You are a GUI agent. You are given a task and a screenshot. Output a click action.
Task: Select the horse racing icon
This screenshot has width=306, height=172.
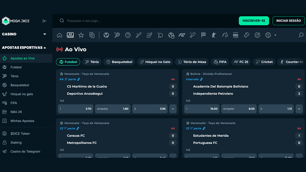[x=225, y=35]
